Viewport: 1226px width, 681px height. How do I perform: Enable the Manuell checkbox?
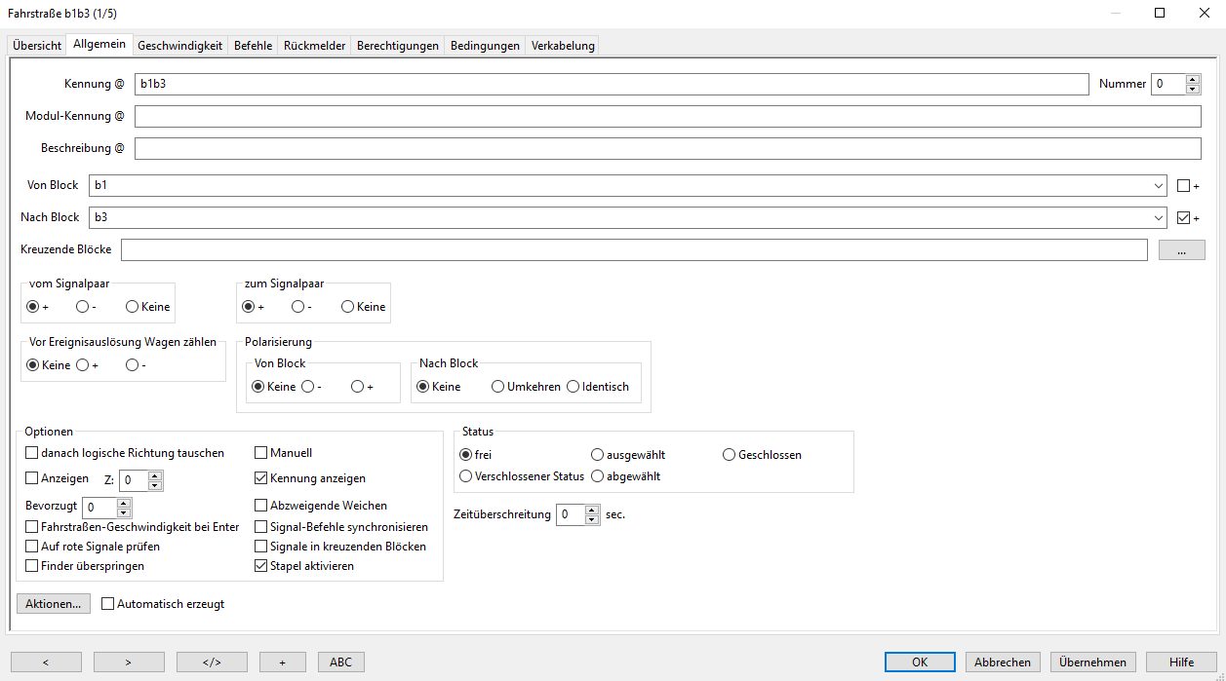click(x=261, y=453)
